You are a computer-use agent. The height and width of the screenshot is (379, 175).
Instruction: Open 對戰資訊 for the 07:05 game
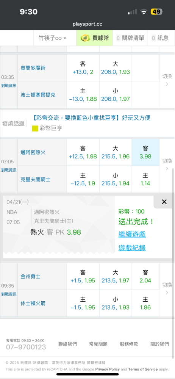pos(9,170)
